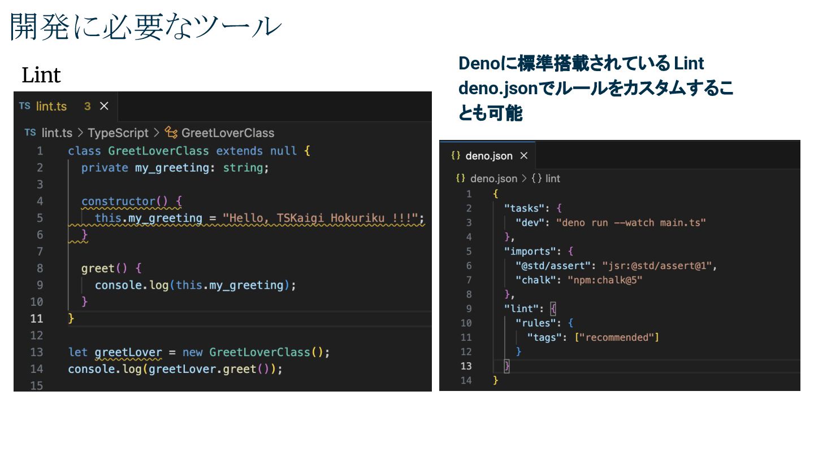Click the problem count 3 on lint.ts tab
Screen dimensions: 814x457
88,106
